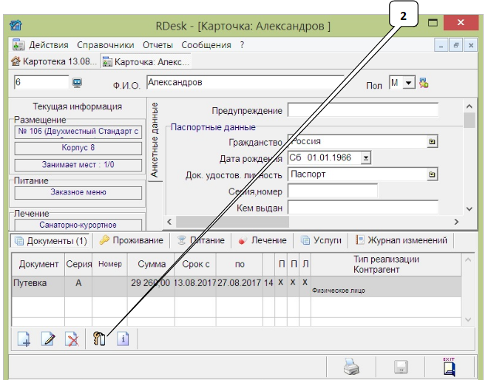Click the form vertical scrollbar up arrow
The image size is (491, 380).
pos(469,106)
